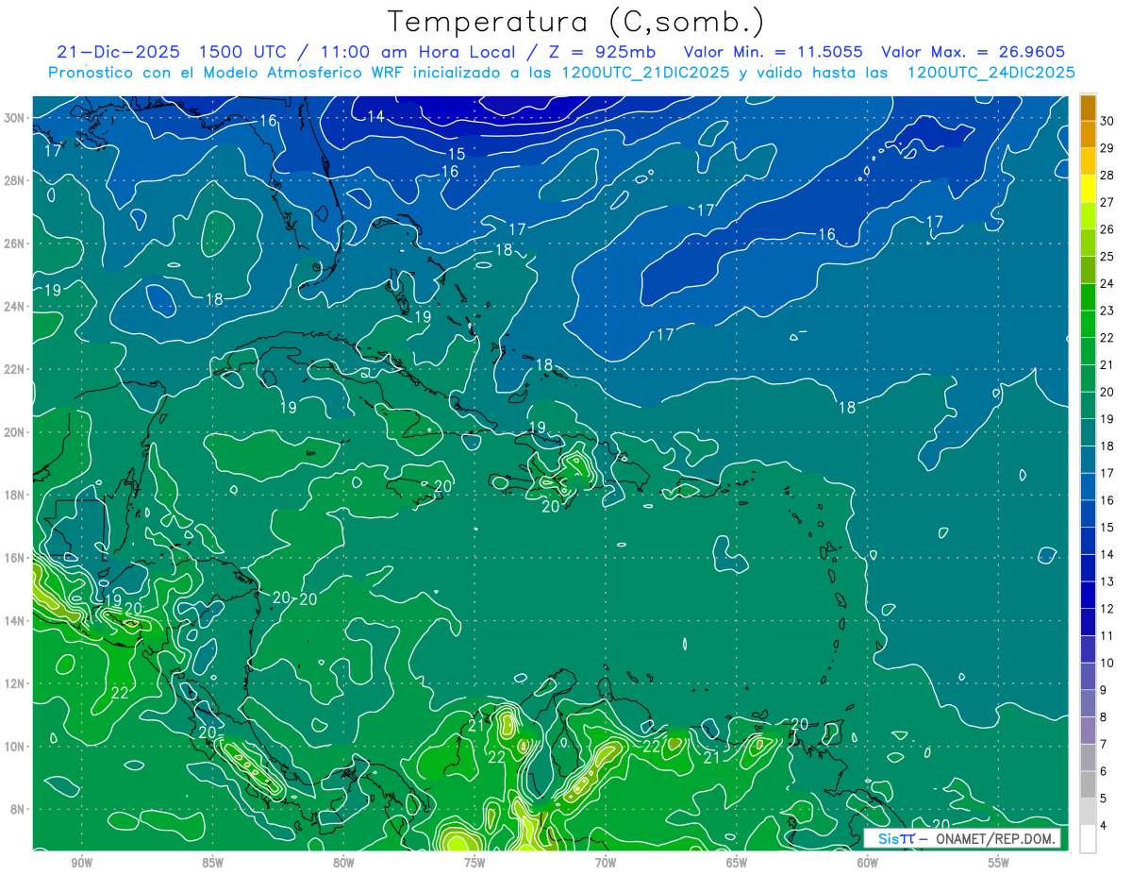Click the '85W' longitude axis label
This screenshot has height=875, width=1132.
point(212,863)
